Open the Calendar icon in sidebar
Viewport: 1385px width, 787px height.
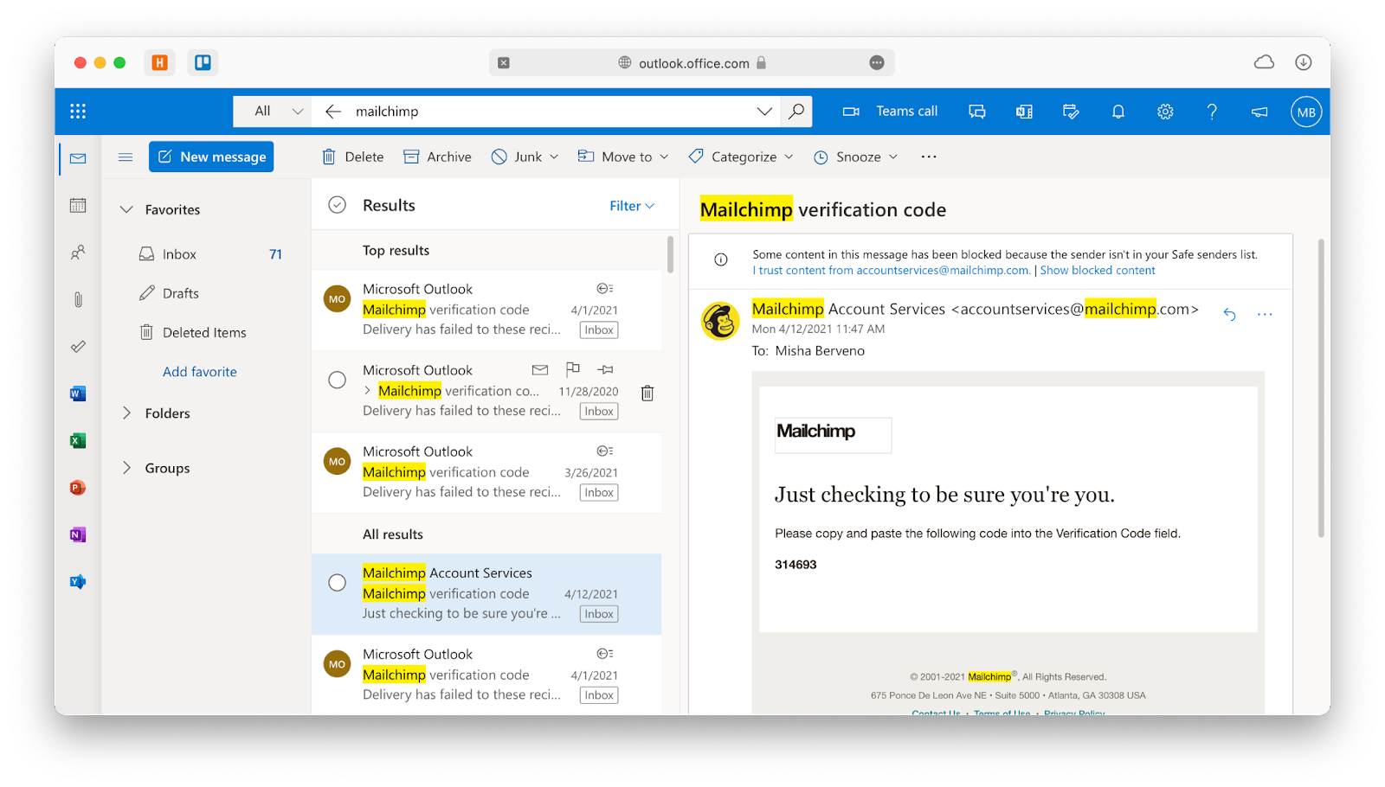[x=78, y=205]
